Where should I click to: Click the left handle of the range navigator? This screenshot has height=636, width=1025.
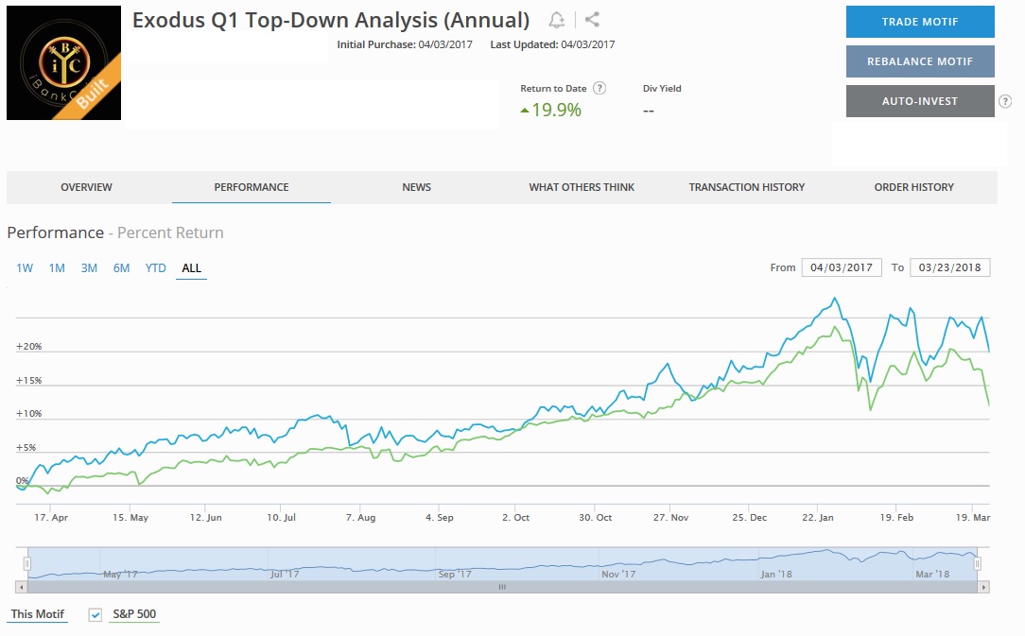point(26,563)
